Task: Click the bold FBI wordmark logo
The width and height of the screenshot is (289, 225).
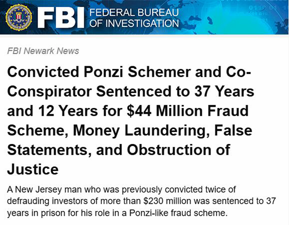Action: point(61,17)
